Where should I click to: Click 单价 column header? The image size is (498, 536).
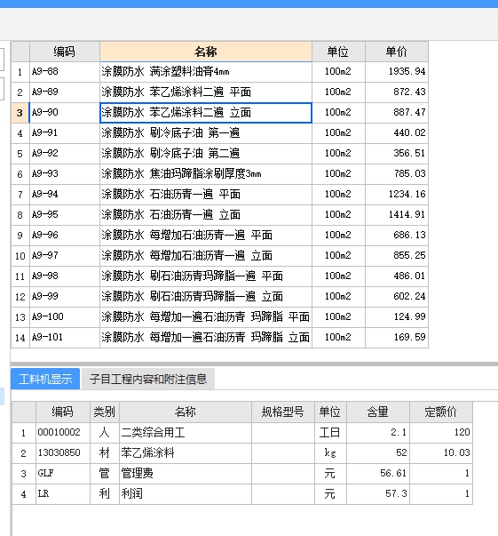397,52
